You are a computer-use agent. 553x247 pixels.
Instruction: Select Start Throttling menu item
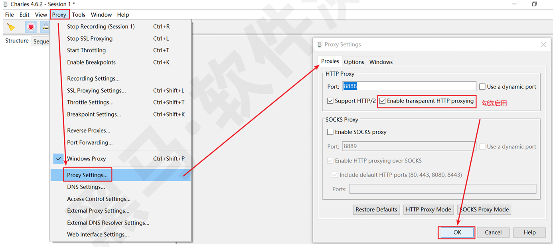pyautogui.click(x=86, y=50)
